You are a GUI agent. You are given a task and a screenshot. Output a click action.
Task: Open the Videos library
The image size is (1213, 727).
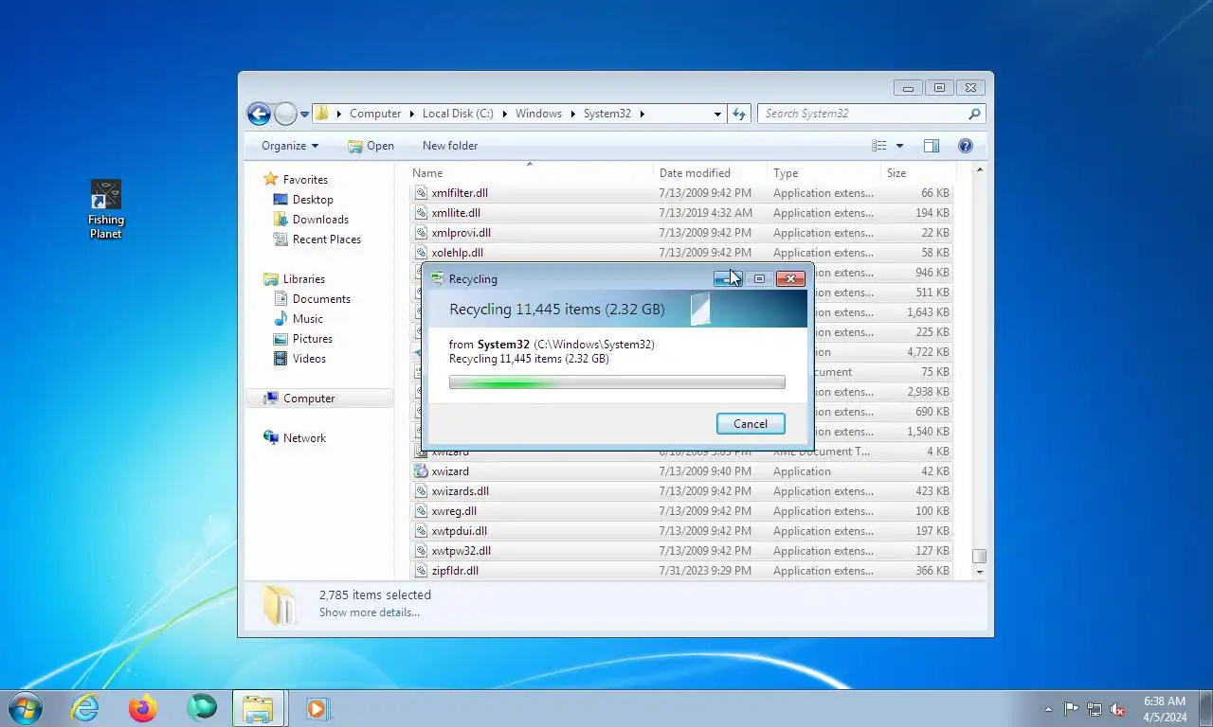click(x=309, y=359)
